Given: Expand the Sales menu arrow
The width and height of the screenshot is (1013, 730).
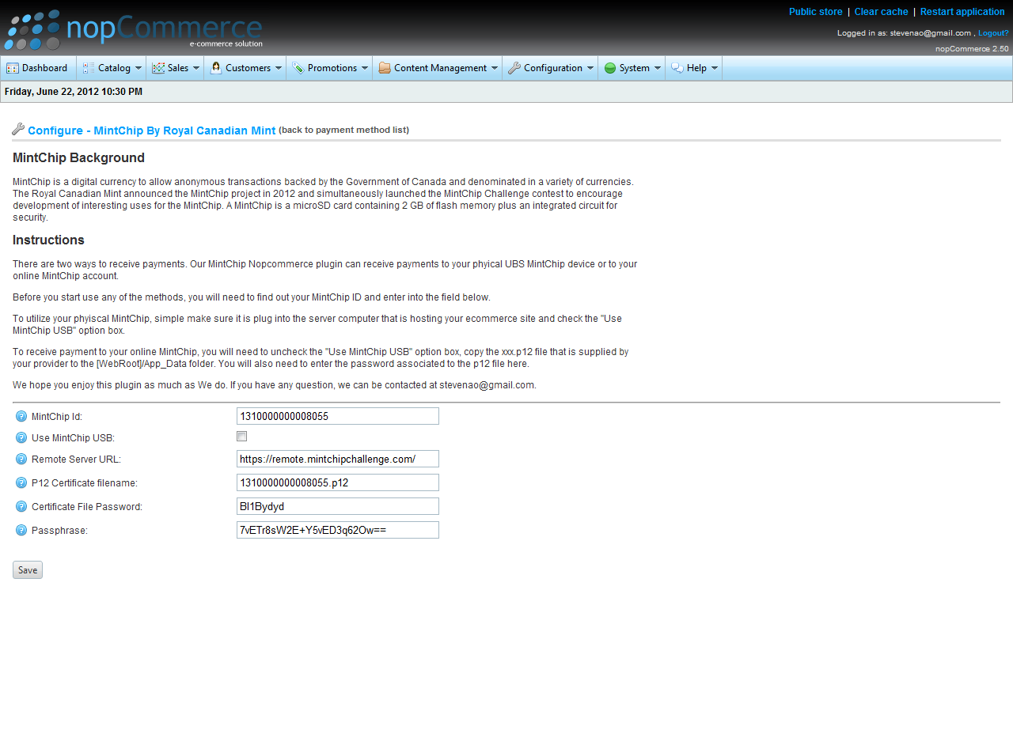Looking at the screenshot, I should point(196,68).
